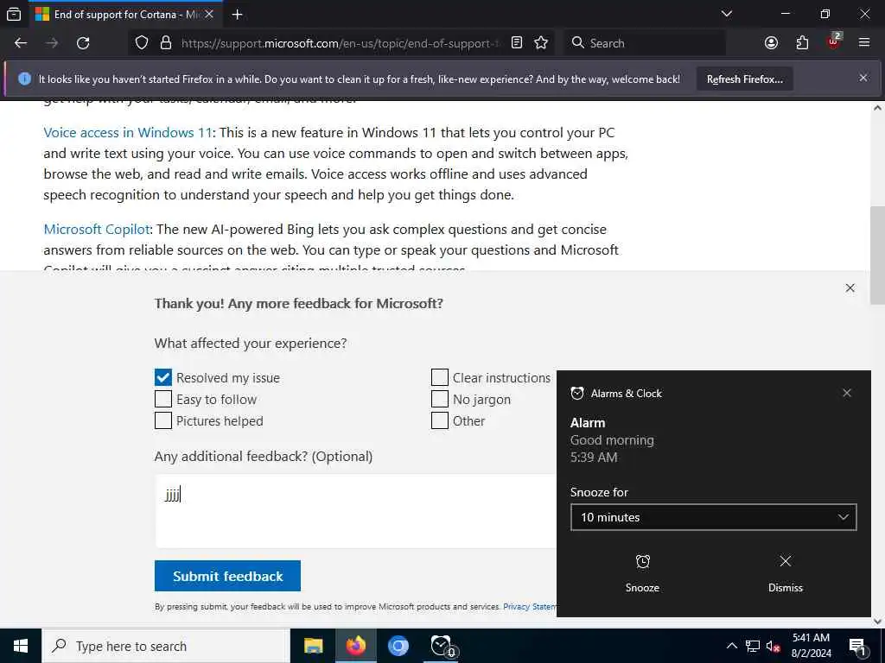This screenshot has width=885, height=663.
Task: Check the Other checkbox
Action: tap(440, 420)
